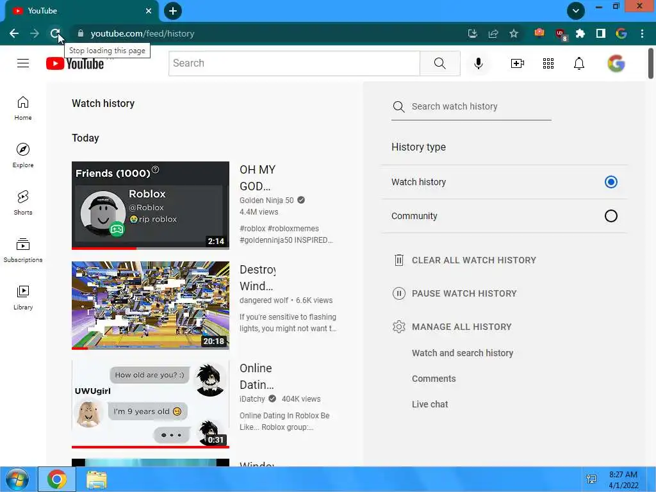Open the account avatar menu

coord(616,63)
